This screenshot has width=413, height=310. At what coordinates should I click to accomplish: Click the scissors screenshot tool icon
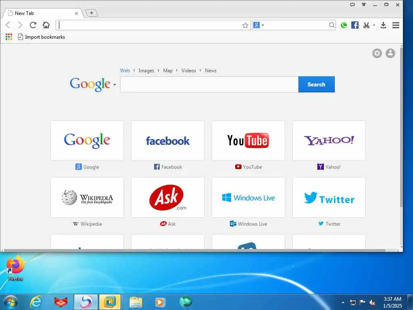pos(366,25)
